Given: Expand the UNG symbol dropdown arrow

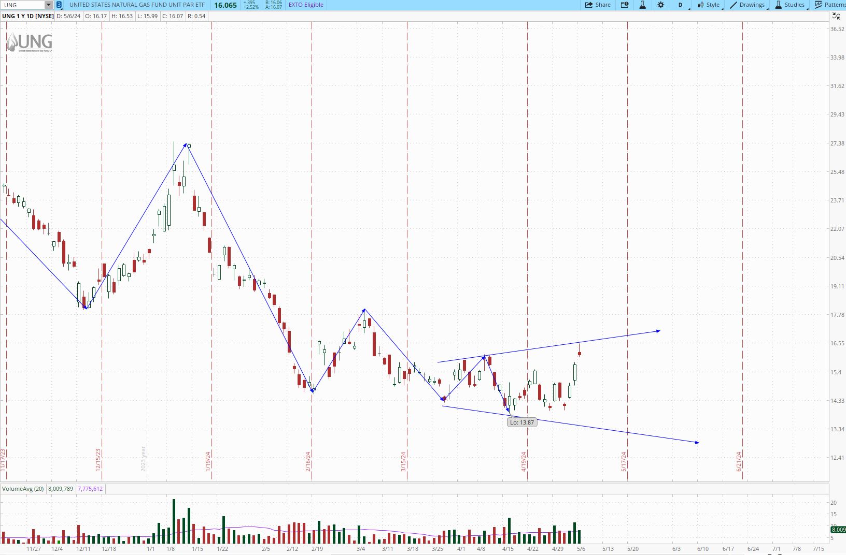Looking at the screenshot, I should tap(48, 5).
